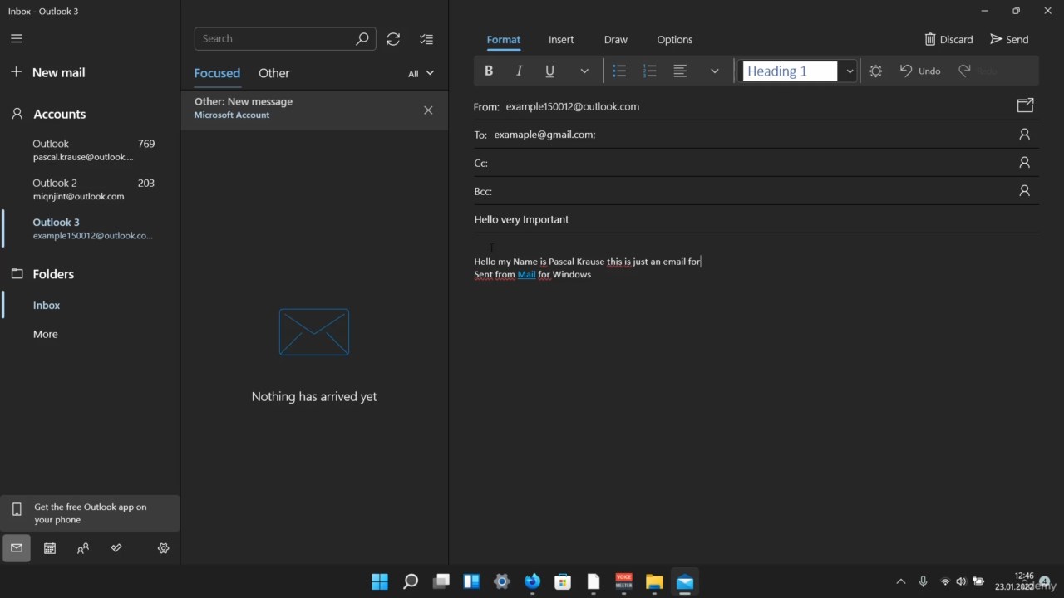Enter selection mode via checklist icon
This screenshot has width=1064, height=598.
click(426, 39)
